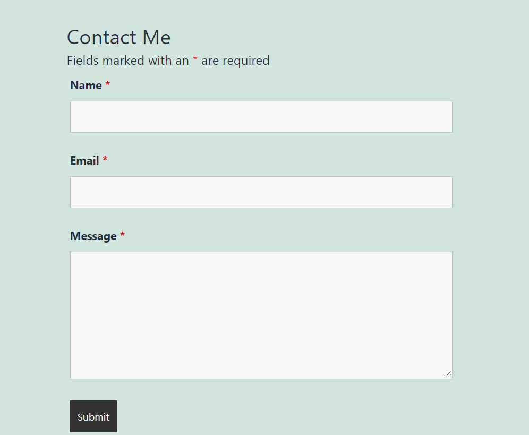The image size is (529, 435).
Task: Focus the Email text box
Action: [x=261, y=192]
